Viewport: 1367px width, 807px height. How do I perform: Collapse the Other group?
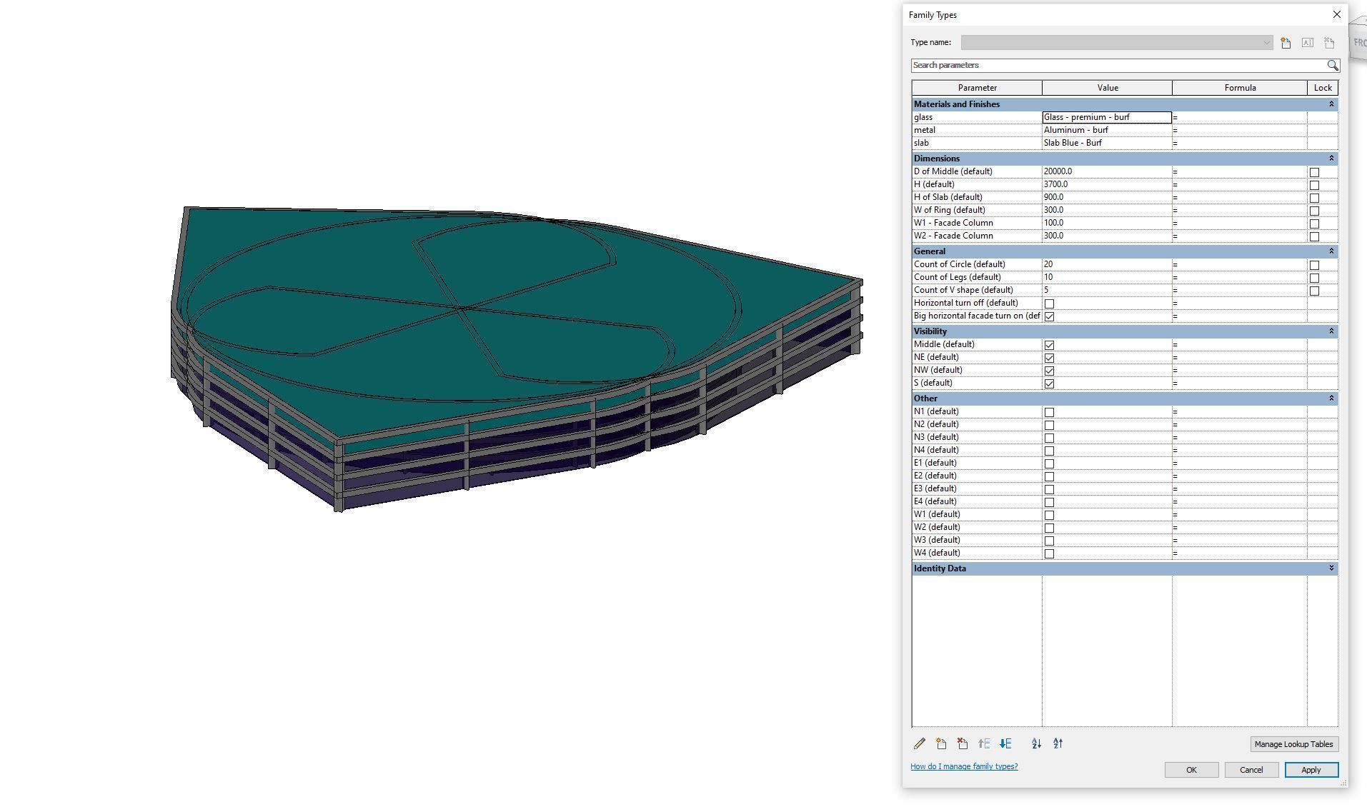pyautogui.click(x=1331, y=399)
